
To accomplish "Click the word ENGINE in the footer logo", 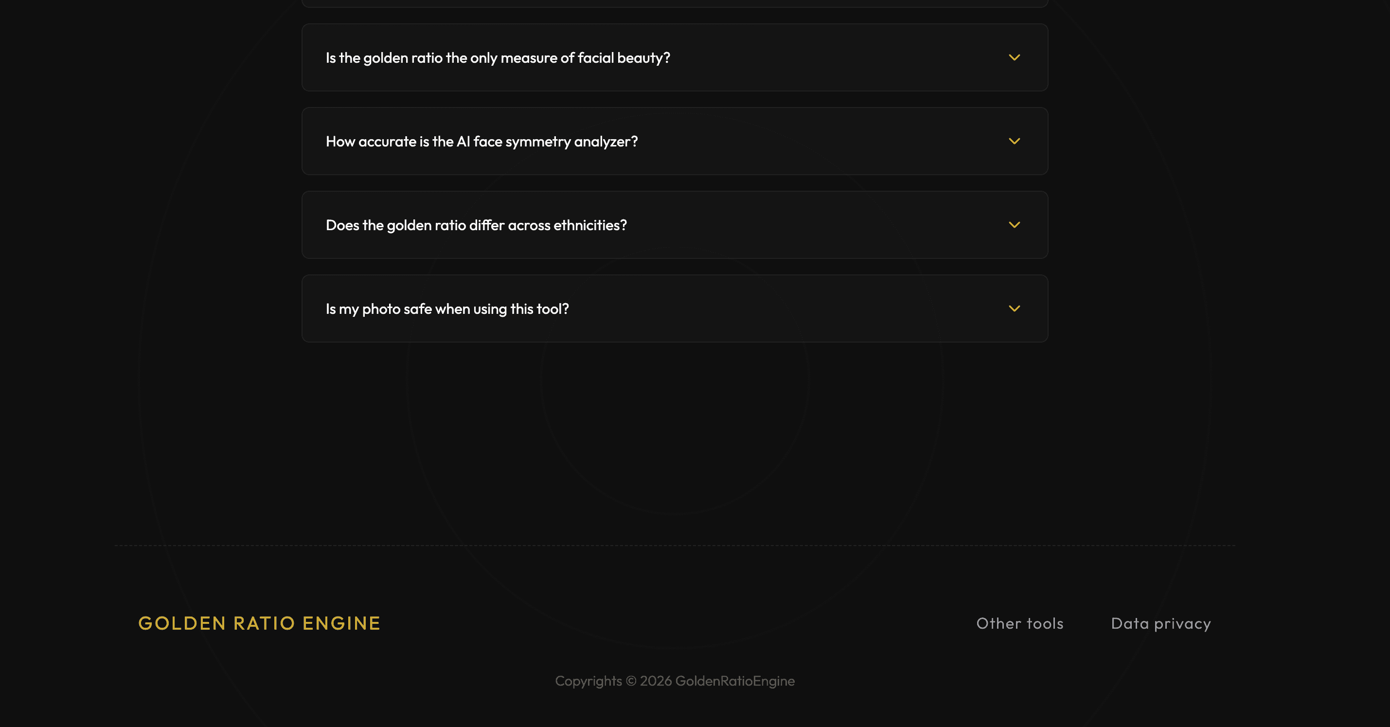I will (341, 623).
